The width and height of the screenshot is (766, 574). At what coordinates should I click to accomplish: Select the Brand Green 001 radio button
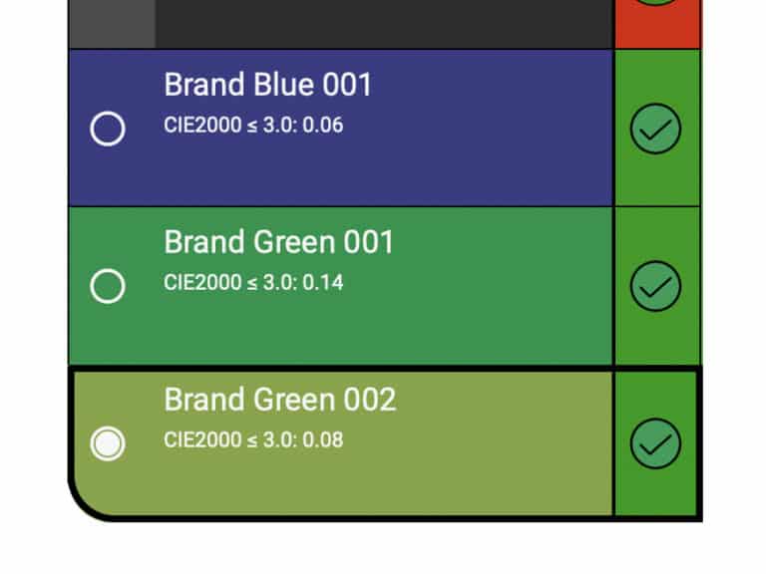[x=108, y=287]
